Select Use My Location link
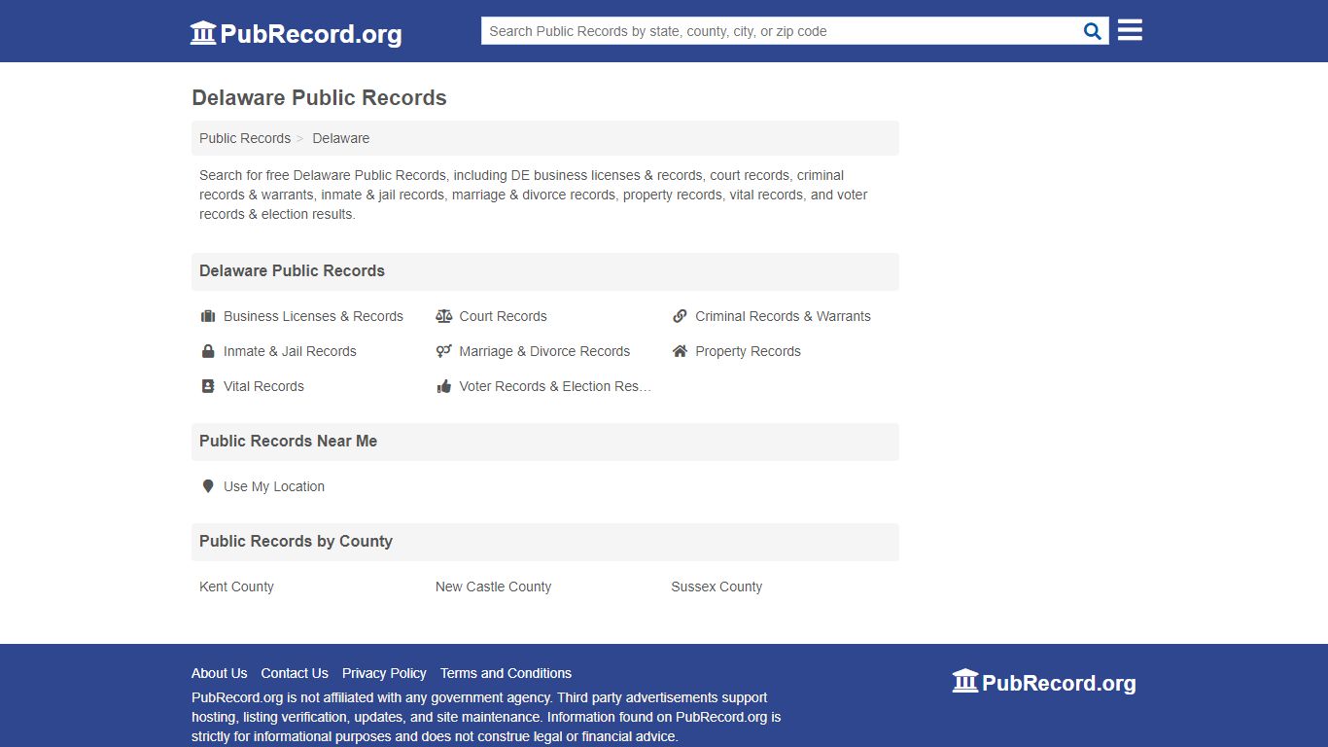The width and height of the screenshot is (1328, 747). coord(274,486)
